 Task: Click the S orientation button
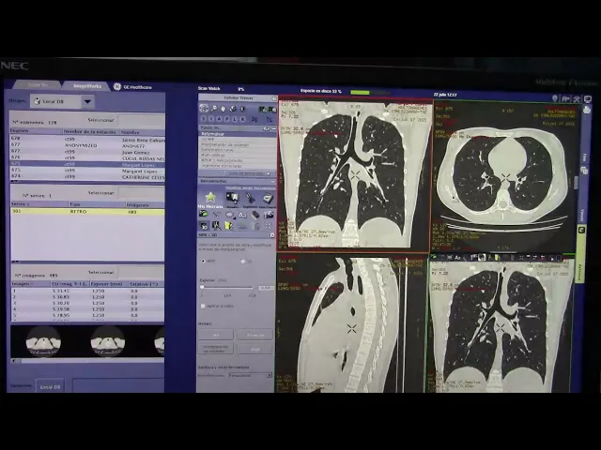pos(204,119)
